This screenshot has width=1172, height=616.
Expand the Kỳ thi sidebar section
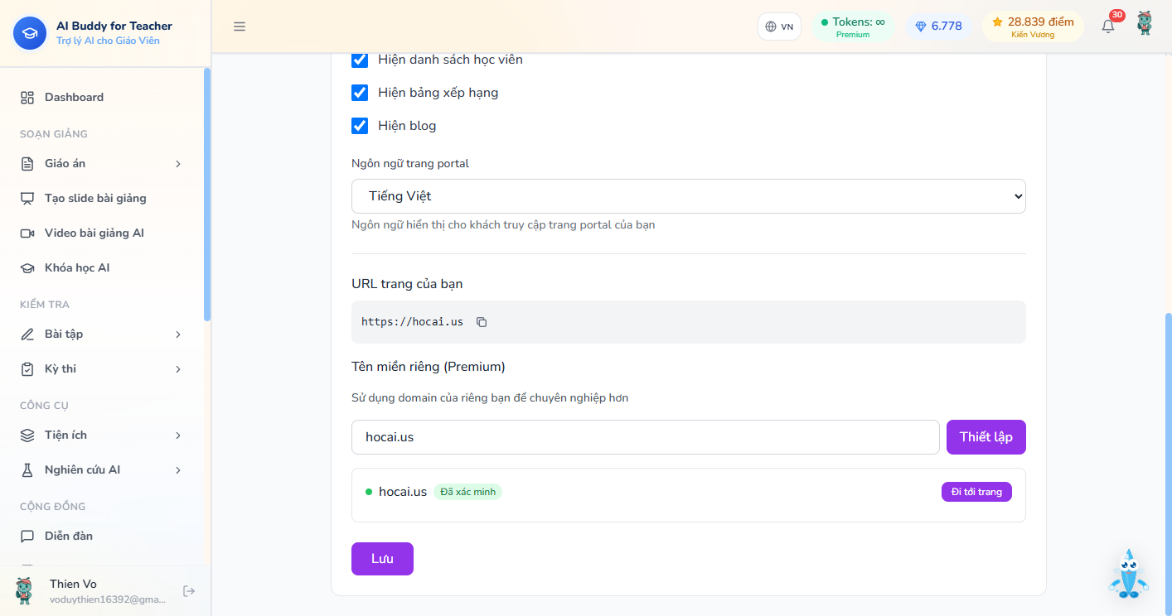101,369
